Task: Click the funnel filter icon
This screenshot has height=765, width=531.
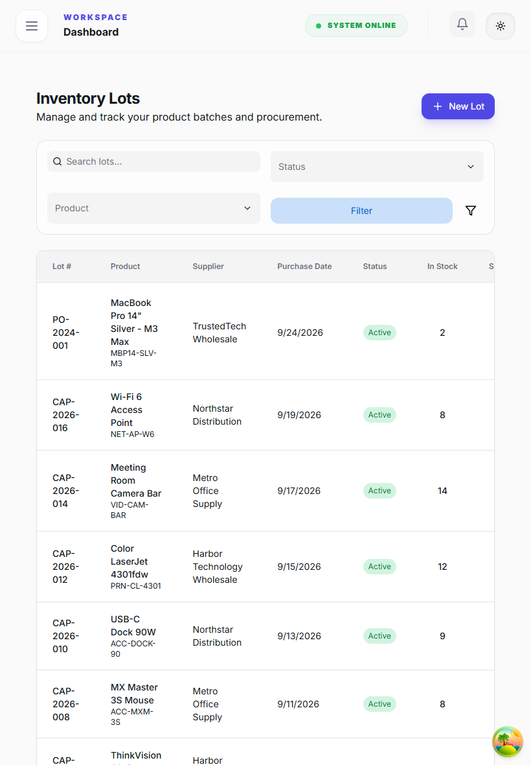Action: coord(471,210)
